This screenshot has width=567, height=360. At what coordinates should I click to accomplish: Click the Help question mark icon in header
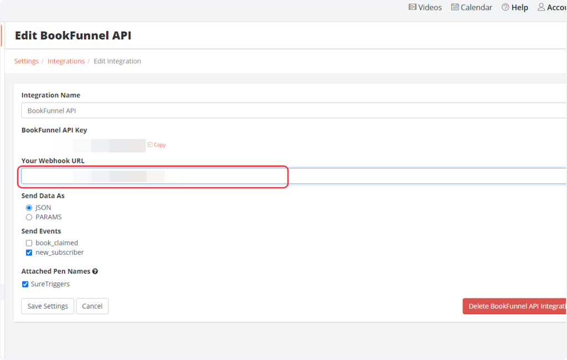(x=505, y=7)
